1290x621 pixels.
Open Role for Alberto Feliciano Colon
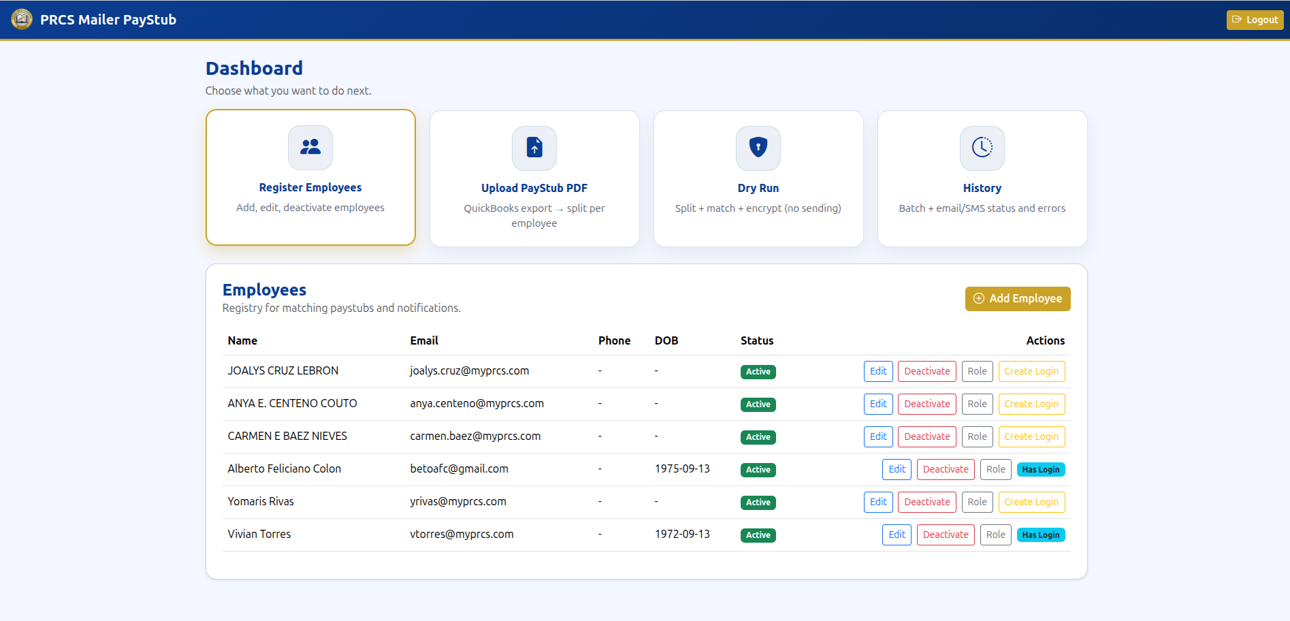pos(996,469)
